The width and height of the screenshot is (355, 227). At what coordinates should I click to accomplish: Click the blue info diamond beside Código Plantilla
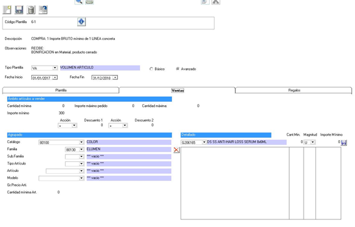click(x=82, y=22)
